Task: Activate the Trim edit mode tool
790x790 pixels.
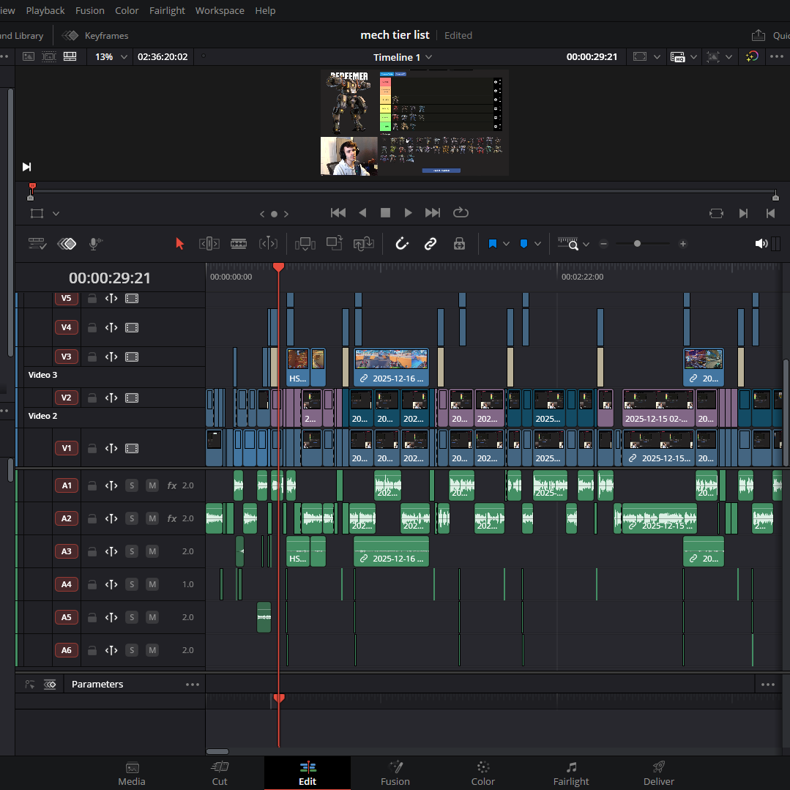Action: coord(209,244)
